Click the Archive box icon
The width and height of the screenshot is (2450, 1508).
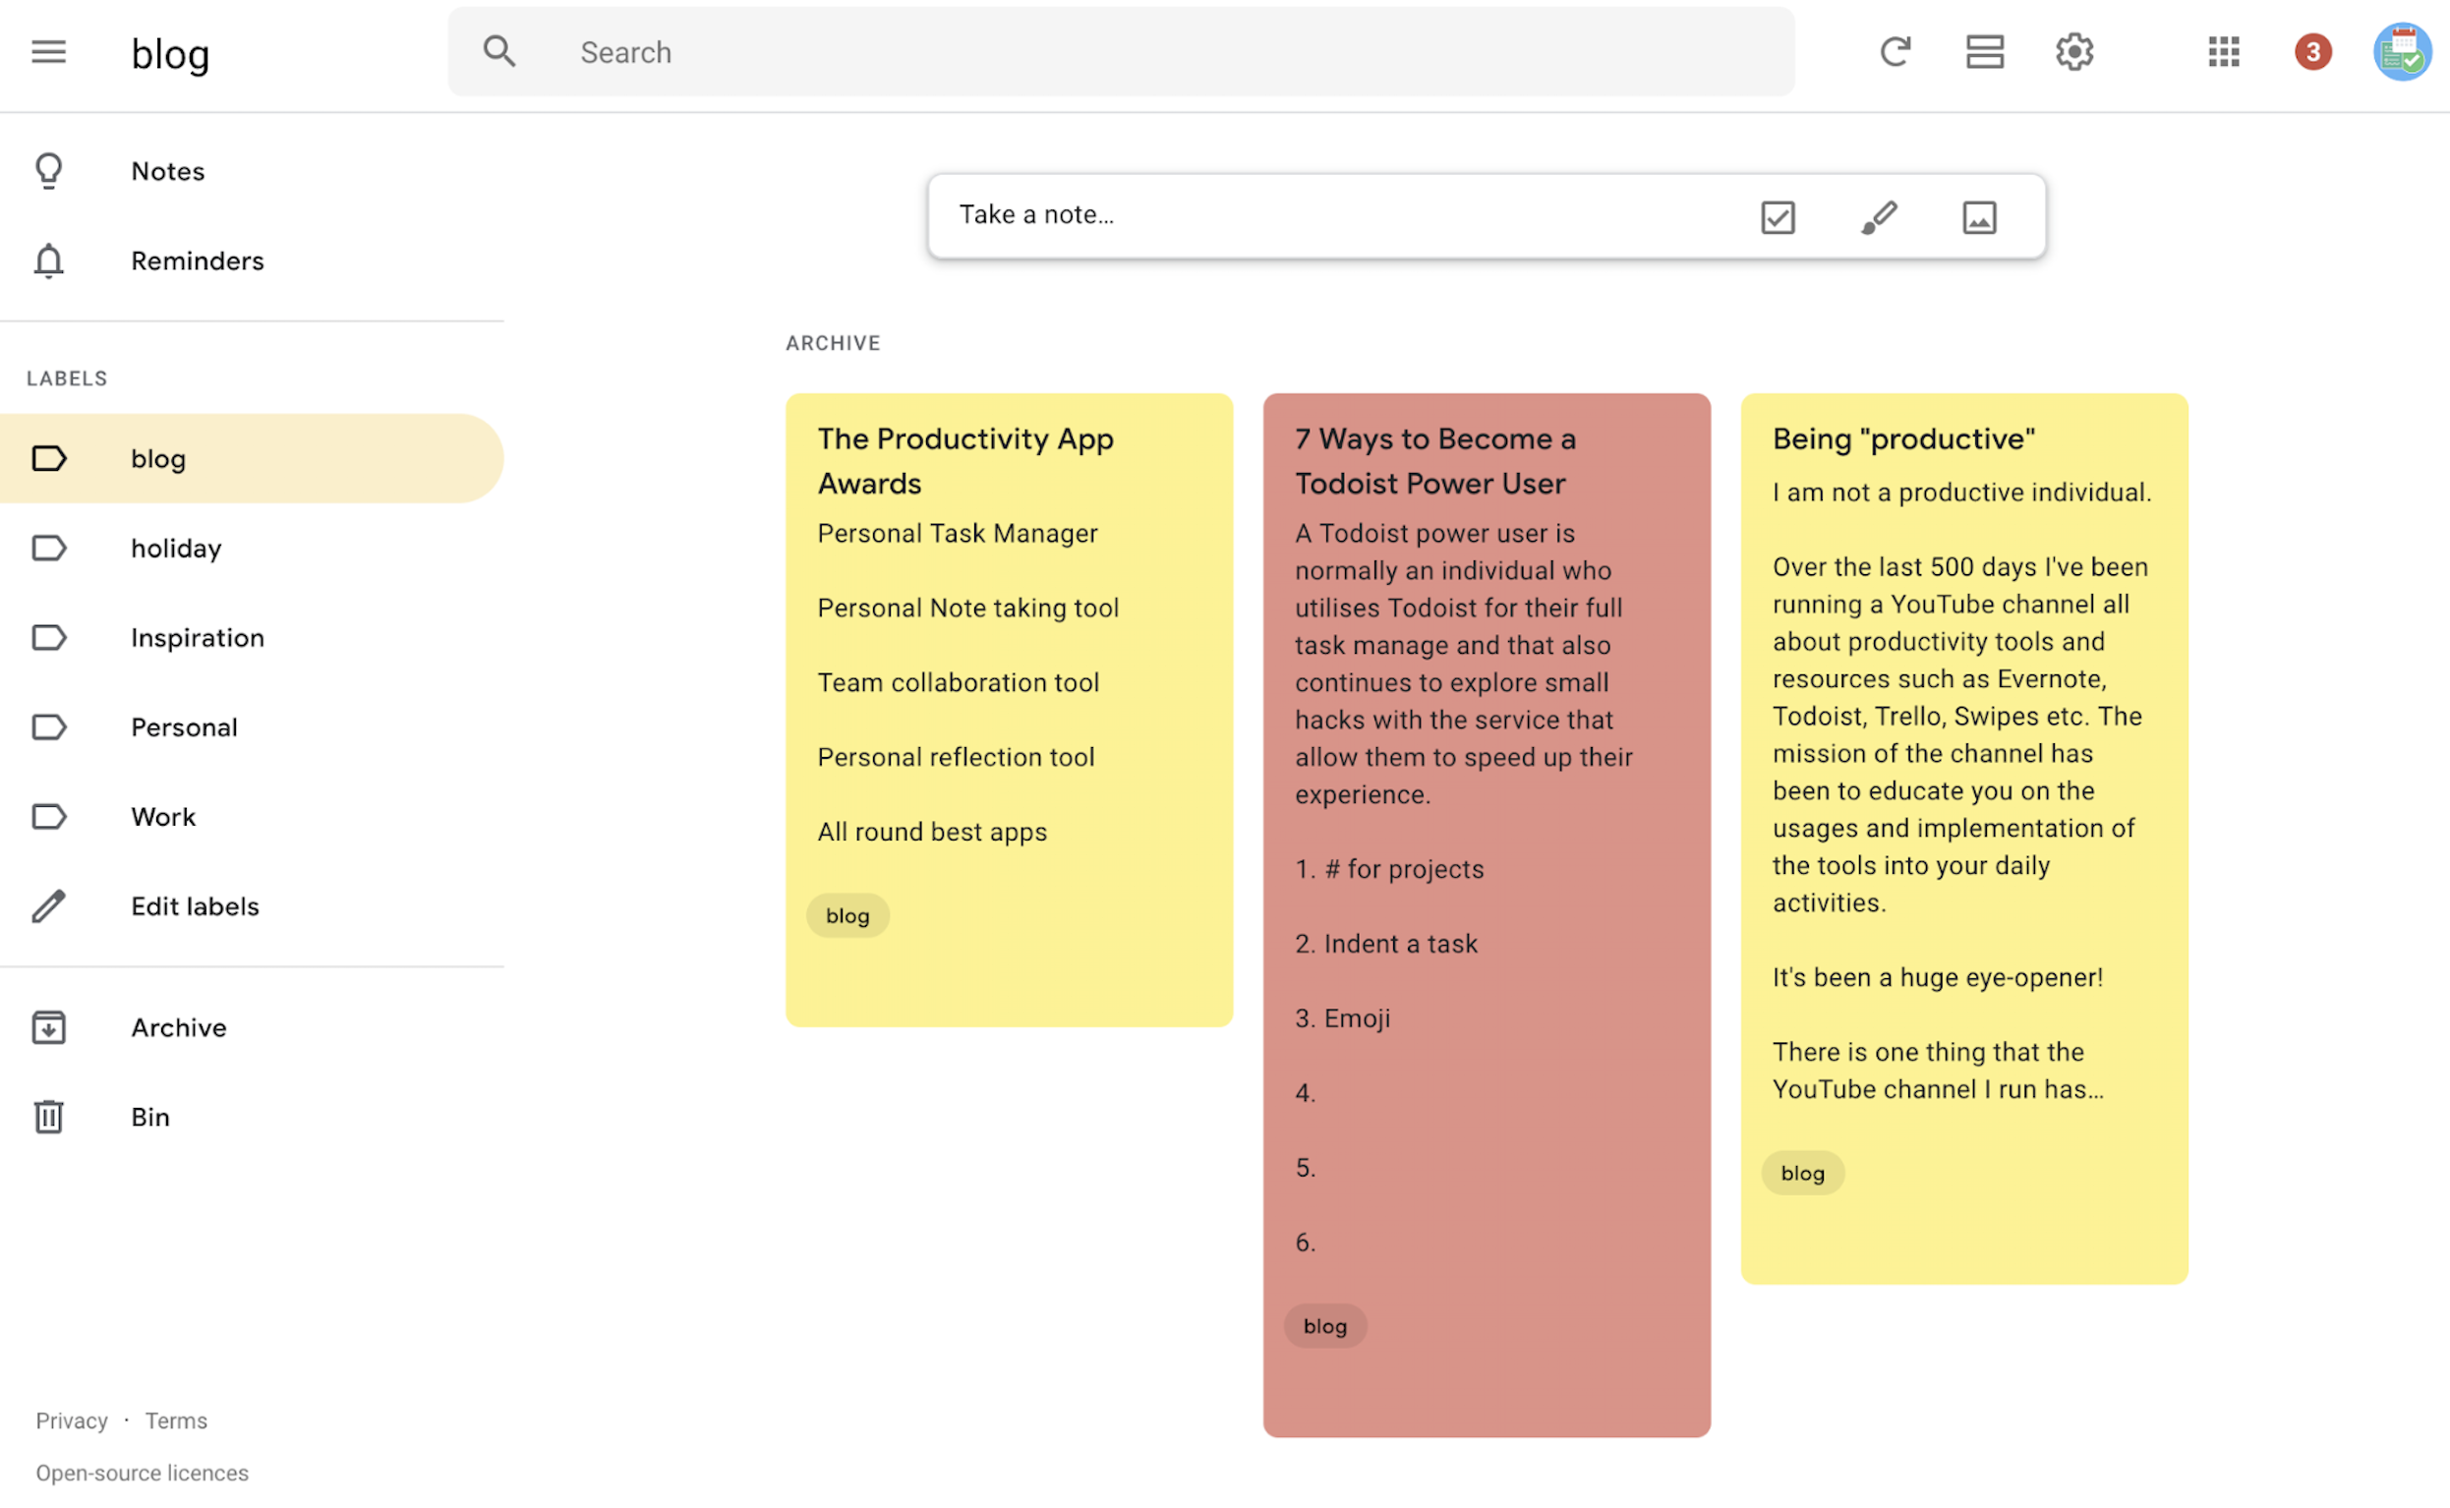pyautogui.click(x=47, y=1027)
